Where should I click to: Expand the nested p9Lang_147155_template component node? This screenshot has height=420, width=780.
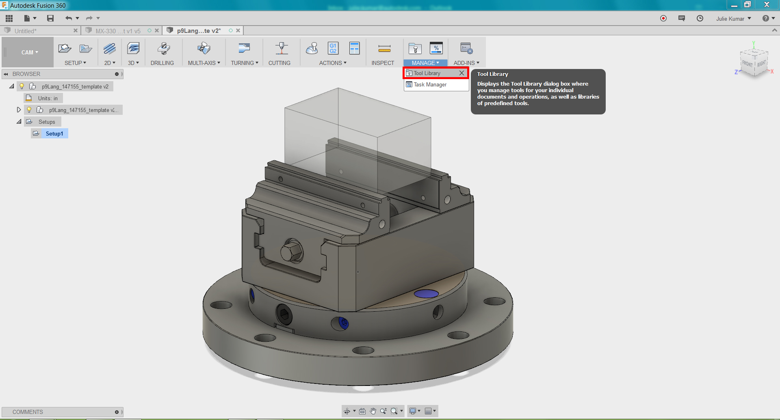click(x=19, y=110)
